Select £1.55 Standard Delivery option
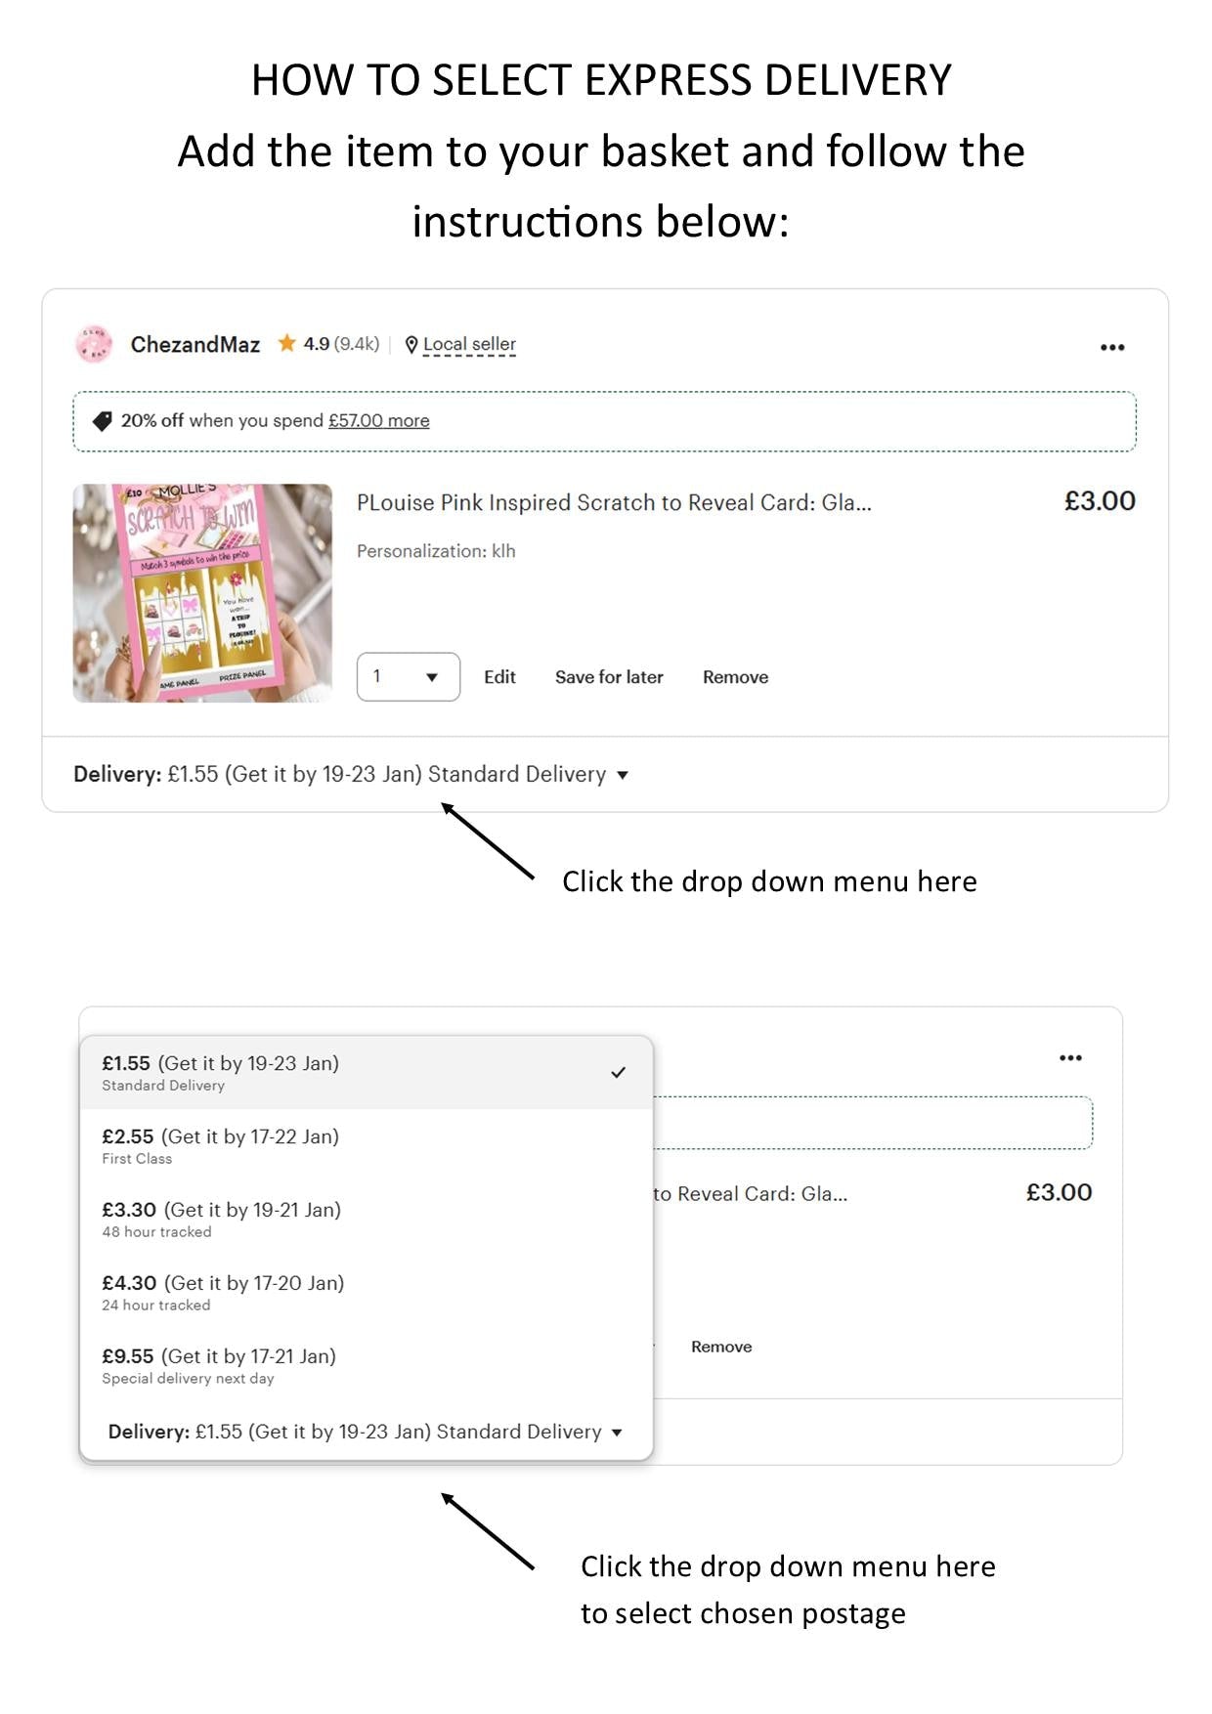 pyautogui.click(x=366, y=1072)
